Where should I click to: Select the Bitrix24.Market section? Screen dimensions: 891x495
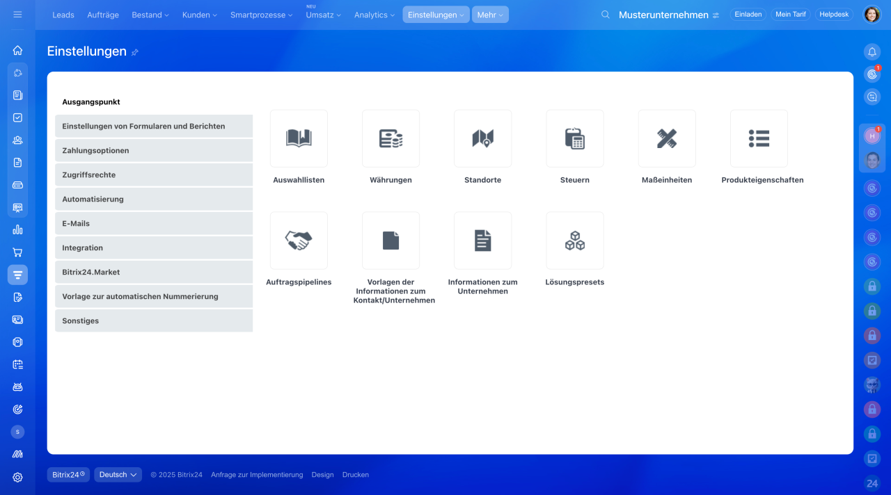coord(154,272)
